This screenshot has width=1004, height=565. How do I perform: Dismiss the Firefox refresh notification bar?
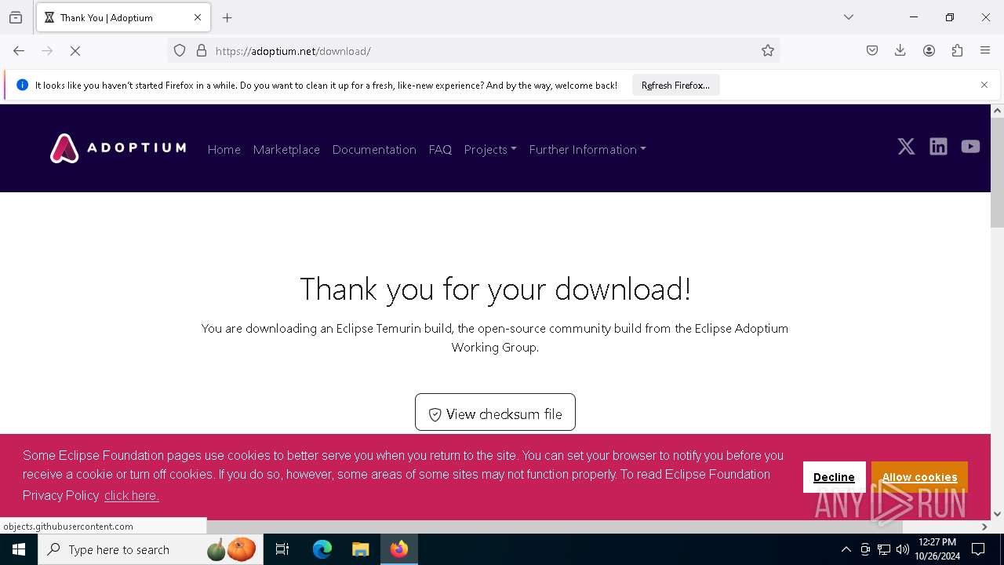(x=984, y=85)
